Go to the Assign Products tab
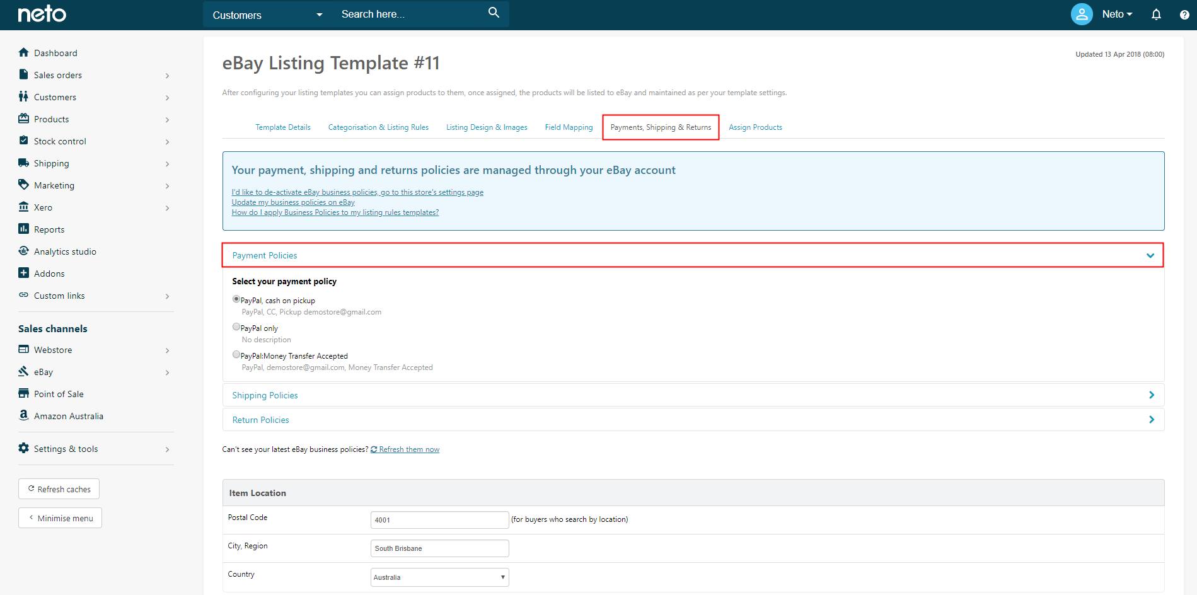1197x595 pixels. pos(755,127)
